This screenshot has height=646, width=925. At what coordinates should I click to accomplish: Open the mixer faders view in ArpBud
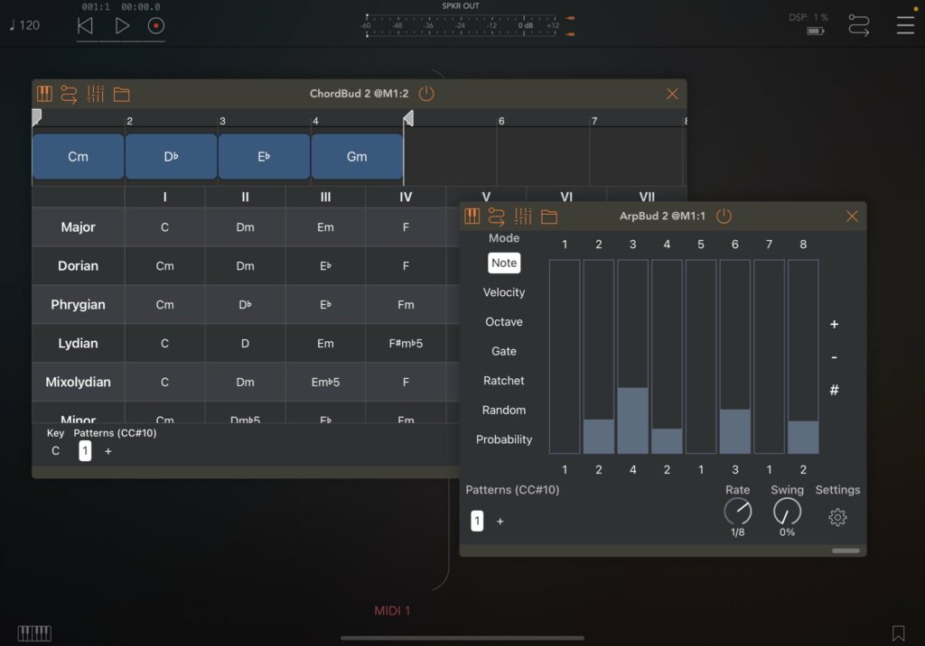[522, 216]
